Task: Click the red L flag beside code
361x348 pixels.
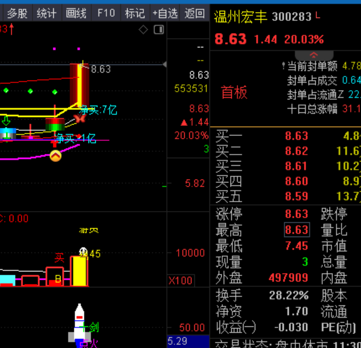Action: pyautogui.click(x=318, y=15)
